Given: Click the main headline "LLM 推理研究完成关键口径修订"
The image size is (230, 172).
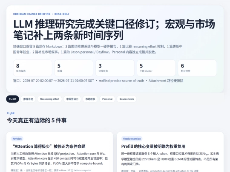Looking at the screenshot, I should point(114,30).
